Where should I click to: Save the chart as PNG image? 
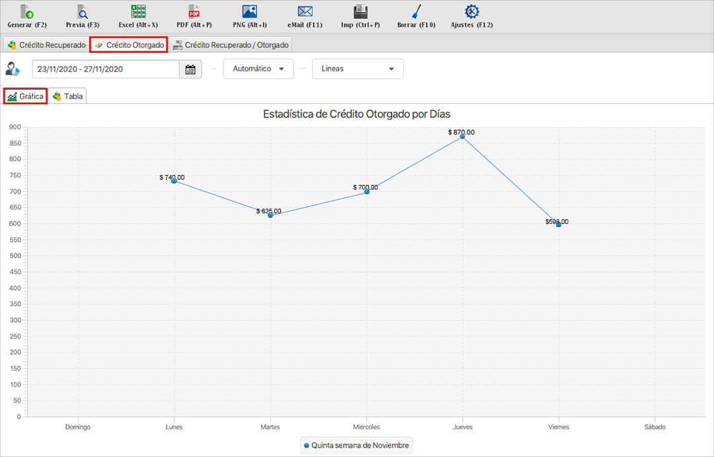(x=249, y=12)
